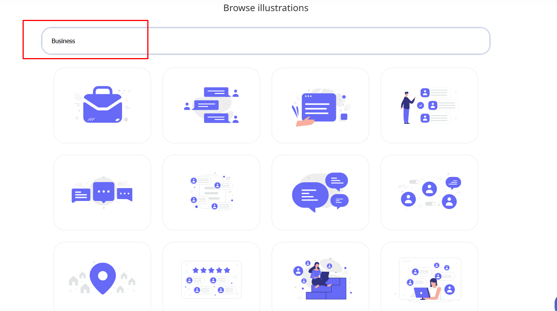Click a star in the five-star rating card
Image resolution: width=557 pixels, height=311 pixels.
pyautogui.click(x=211, y=269)
